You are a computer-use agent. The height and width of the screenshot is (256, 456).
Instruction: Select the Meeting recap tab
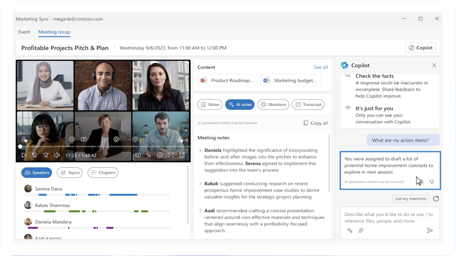tap(54, 32)
